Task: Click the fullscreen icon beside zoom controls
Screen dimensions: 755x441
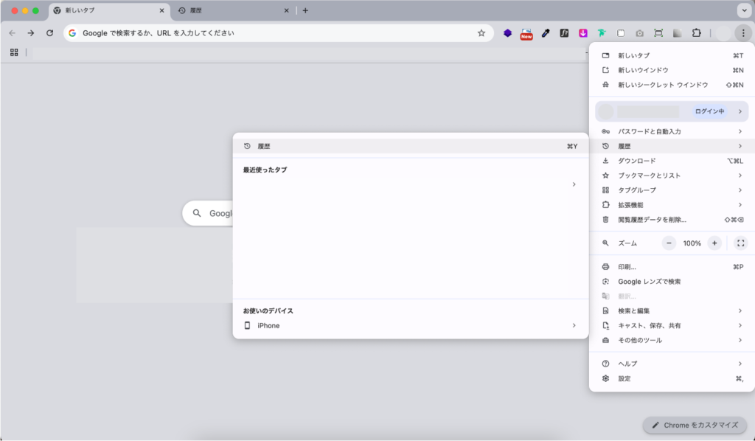Action: pyautogui.click(x=741, y=243)
